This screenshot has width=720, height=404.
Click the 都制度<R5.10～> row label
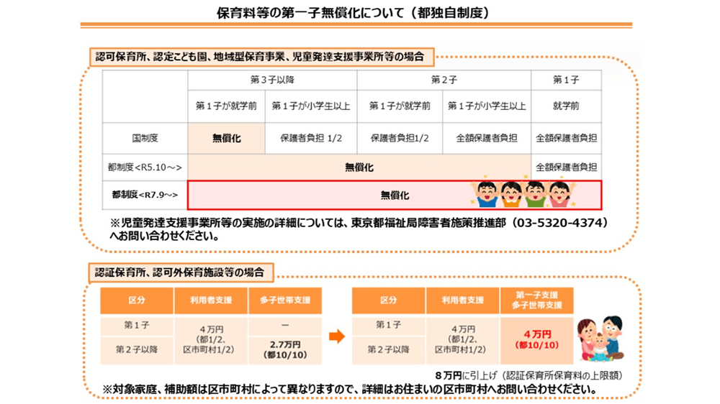point(145,167)
